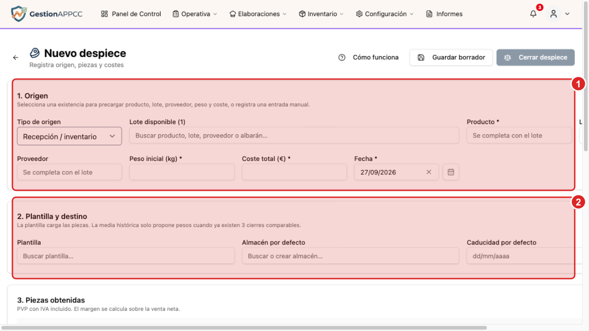Viewport: 589px width, 331px height.
Task: Expand the Operativa menu
Action: pos(195,14)
